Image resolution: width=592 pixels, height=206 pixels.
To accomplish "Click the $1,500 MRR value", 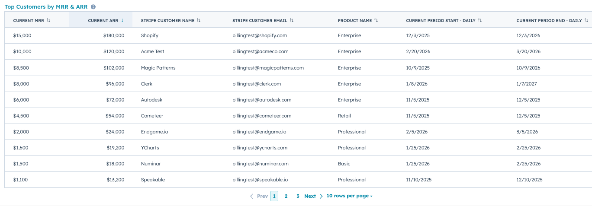I will coord(21,164).
